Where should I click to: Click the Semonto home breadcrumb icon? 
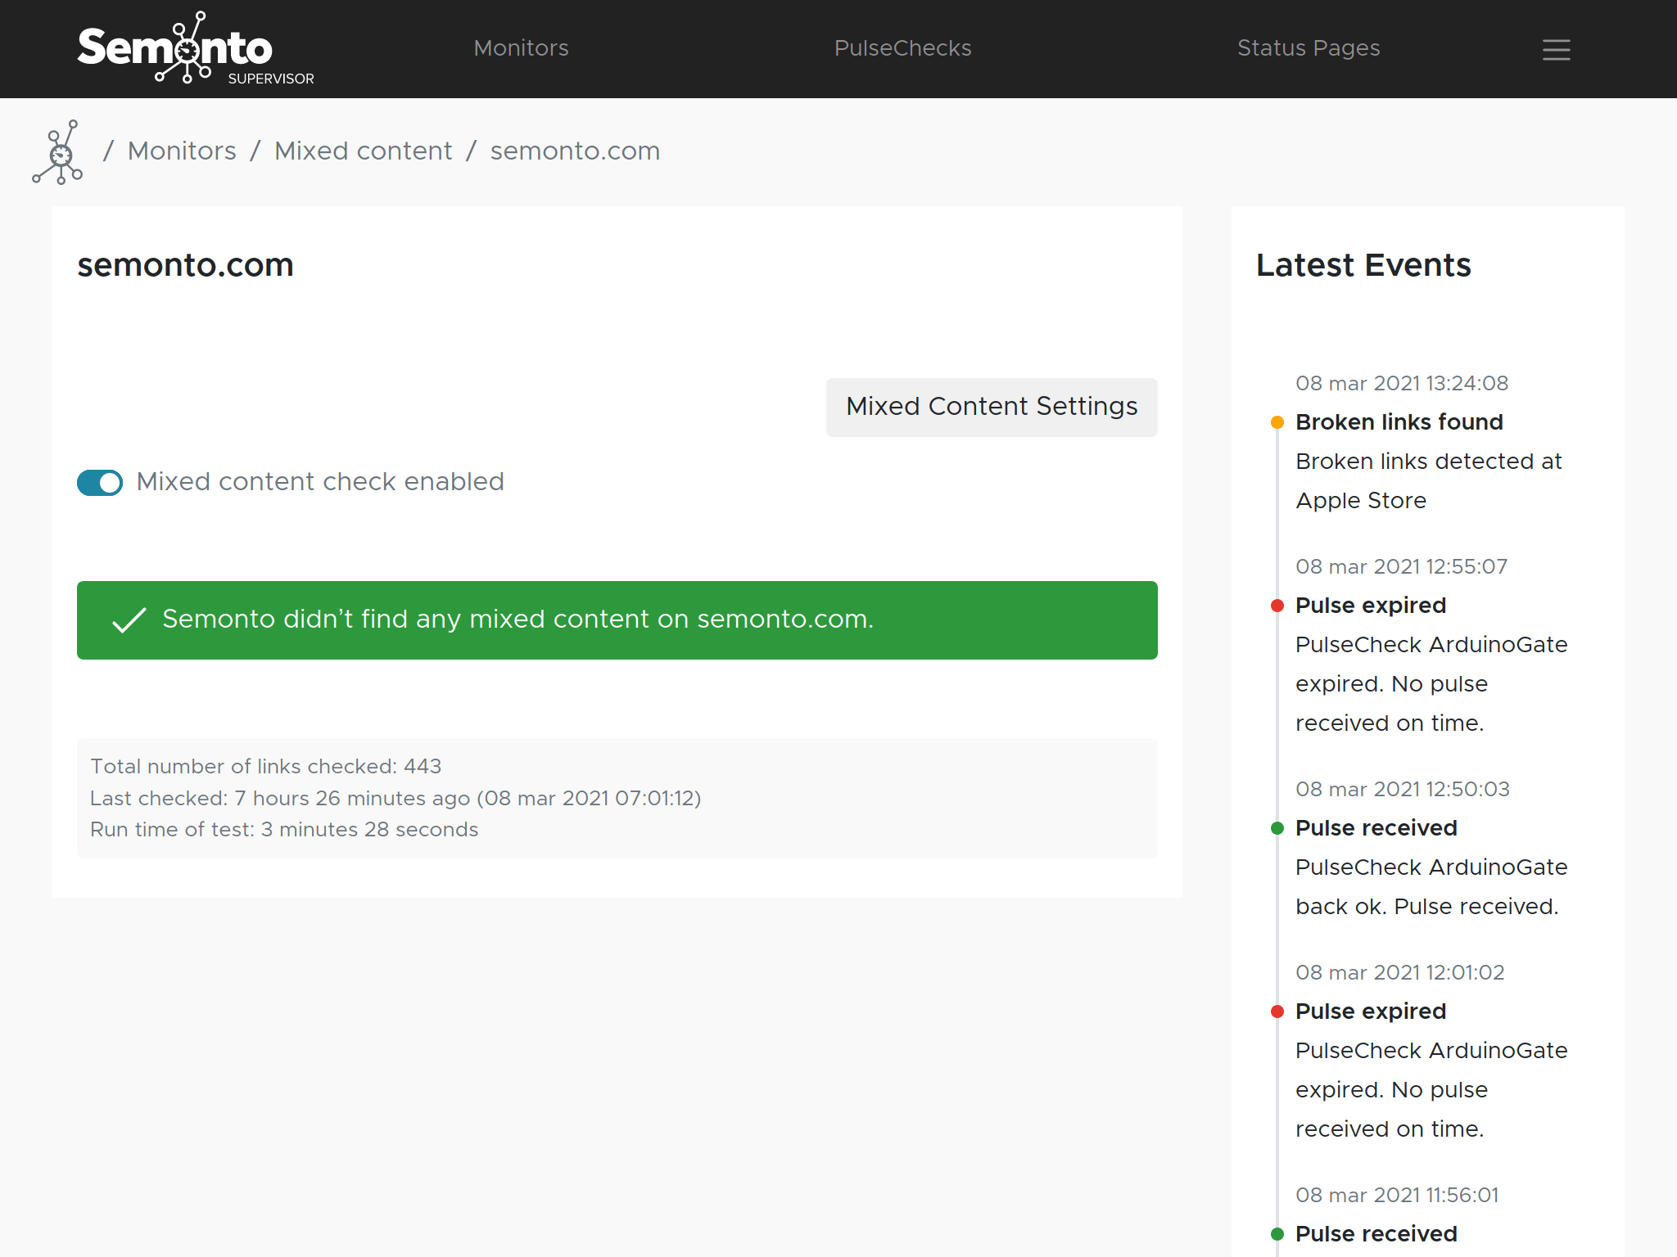(58, 152)
